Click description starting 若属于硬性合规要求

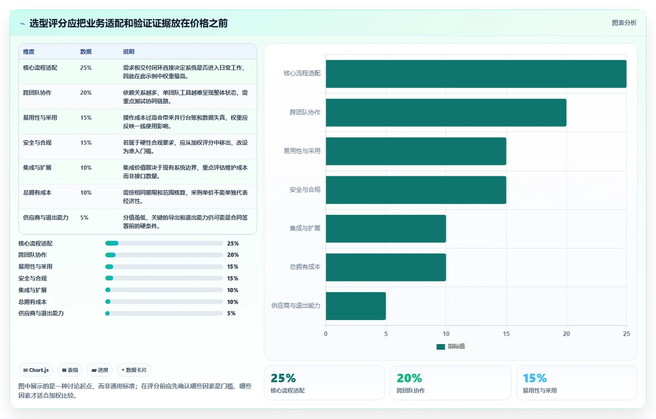[x=185, y=147]
